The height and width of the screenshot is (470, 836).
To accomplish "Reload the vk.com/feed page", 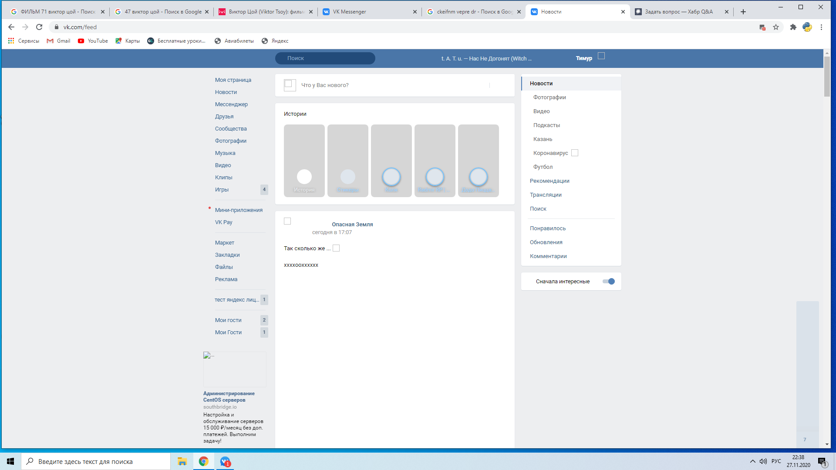I will click(39, 27).
